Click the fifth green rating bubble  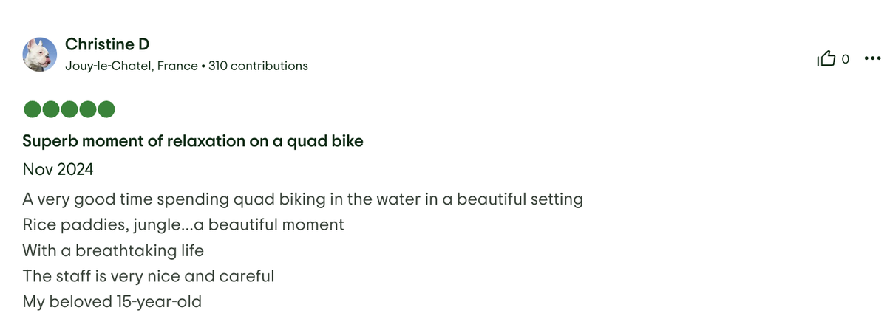tap(106, 109)
